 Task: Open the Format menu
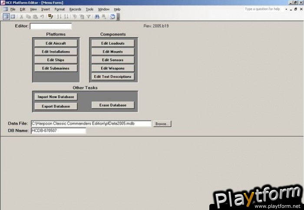[59, 9]
